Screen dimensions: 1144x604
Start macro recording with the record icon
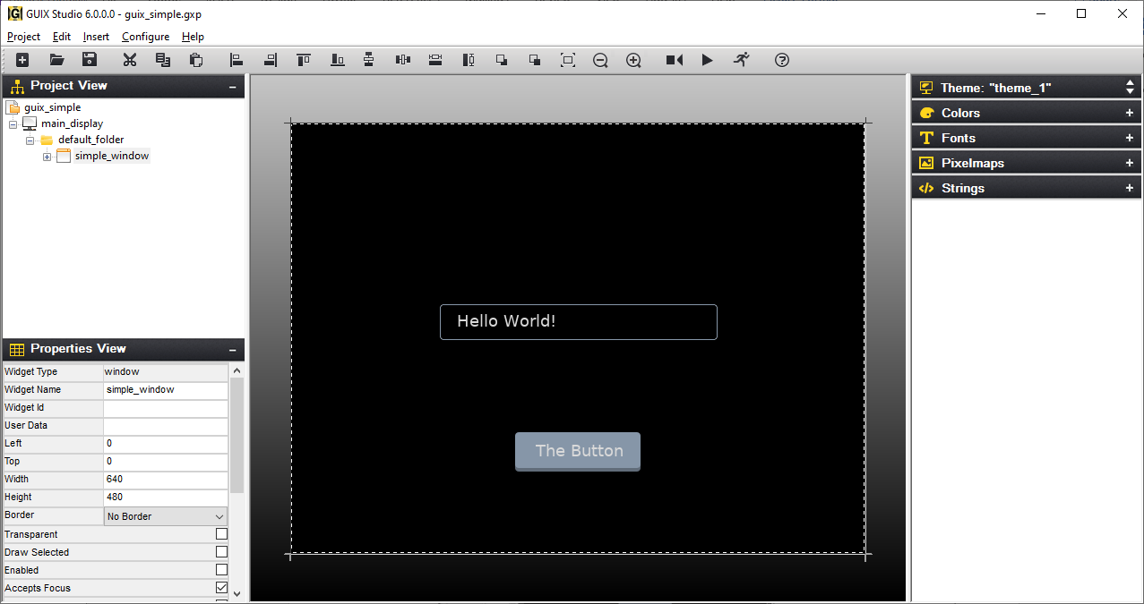(674, 60)
